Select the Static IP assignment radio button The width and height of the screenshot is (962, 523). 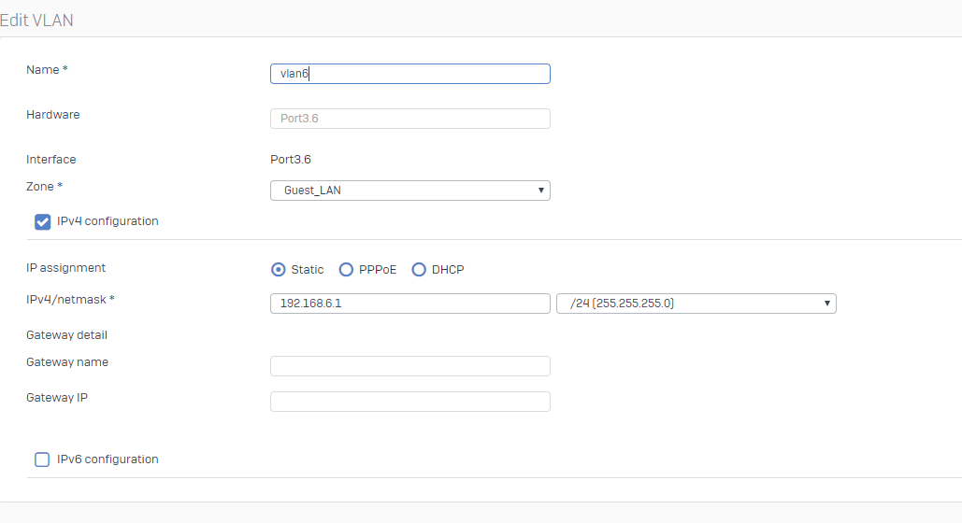pos(278,269)
